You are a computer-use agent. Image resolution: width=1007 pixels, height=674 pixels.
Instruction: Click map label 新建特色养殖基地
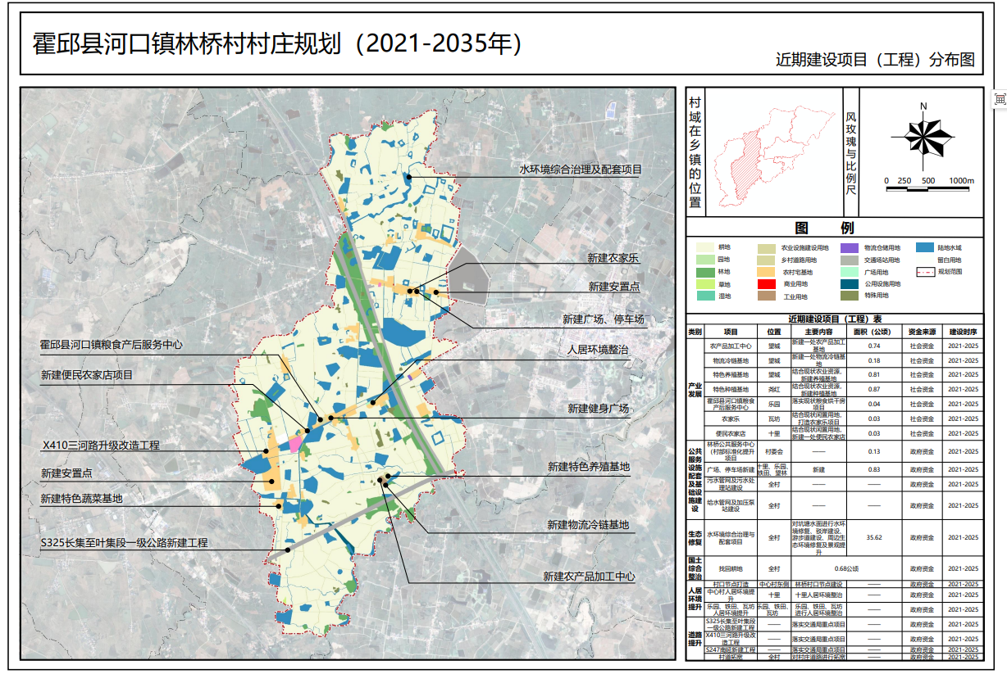(x=589, y=466)
